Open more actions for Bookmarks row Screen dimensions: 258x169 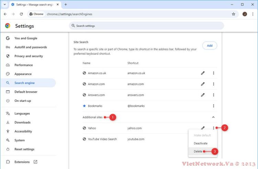pos(214,106)
